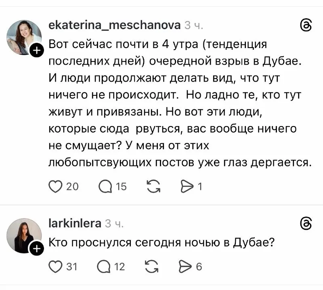Open the post "Кто проснулся сегодня ночью в Дубае?"
The image size is (323, 290).
[161, 242]
